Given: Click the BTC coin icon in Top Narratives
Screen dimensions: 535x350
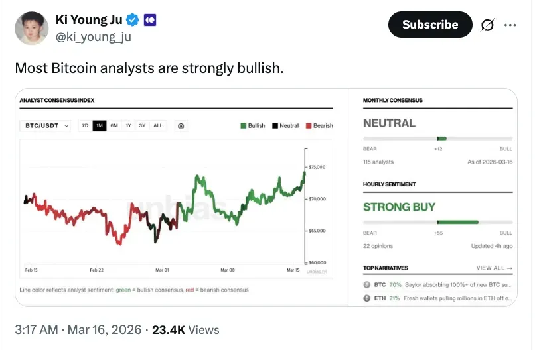Looking at the screenshot, I should tap(366, 284).
